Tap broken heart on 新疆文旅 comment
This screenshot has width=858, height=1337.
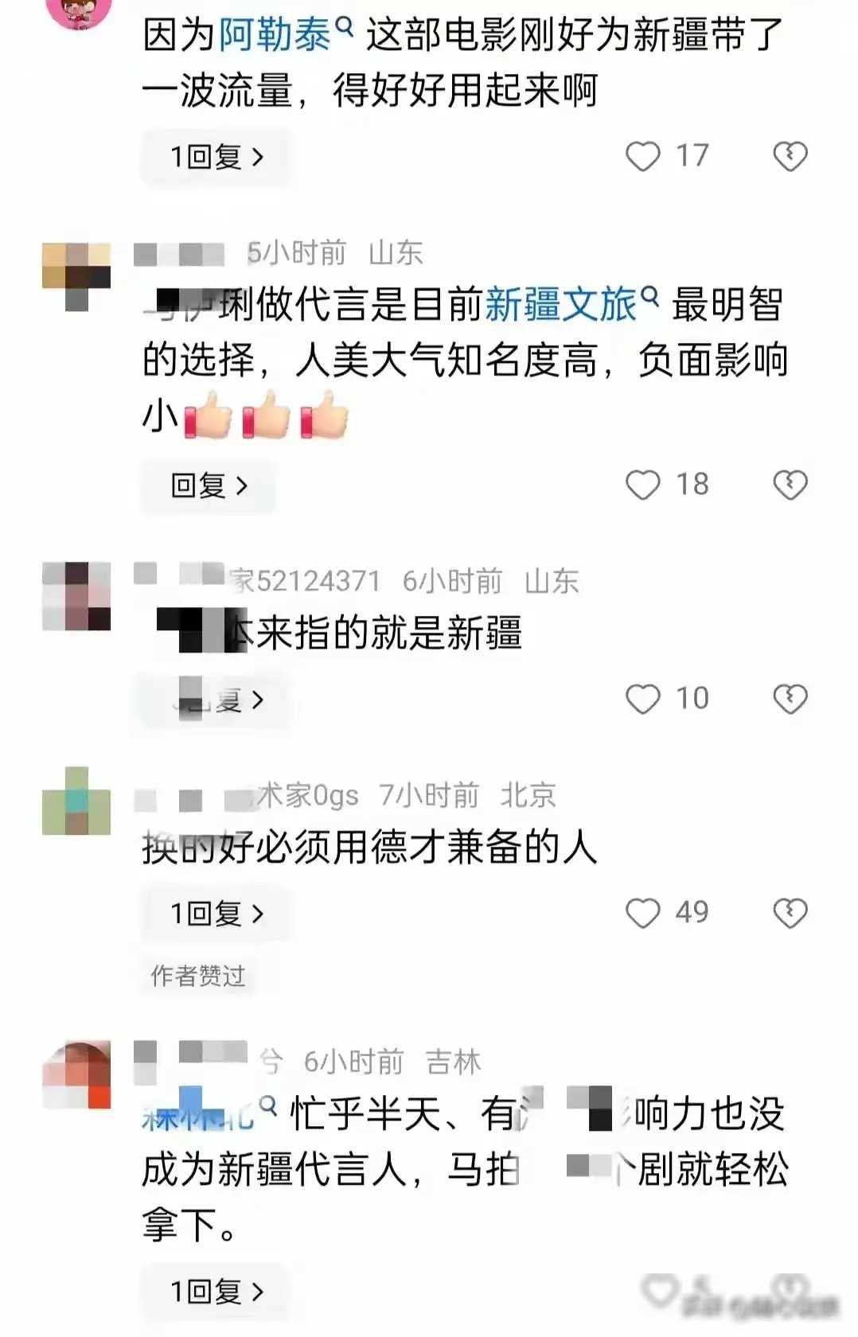click(790, 485)
